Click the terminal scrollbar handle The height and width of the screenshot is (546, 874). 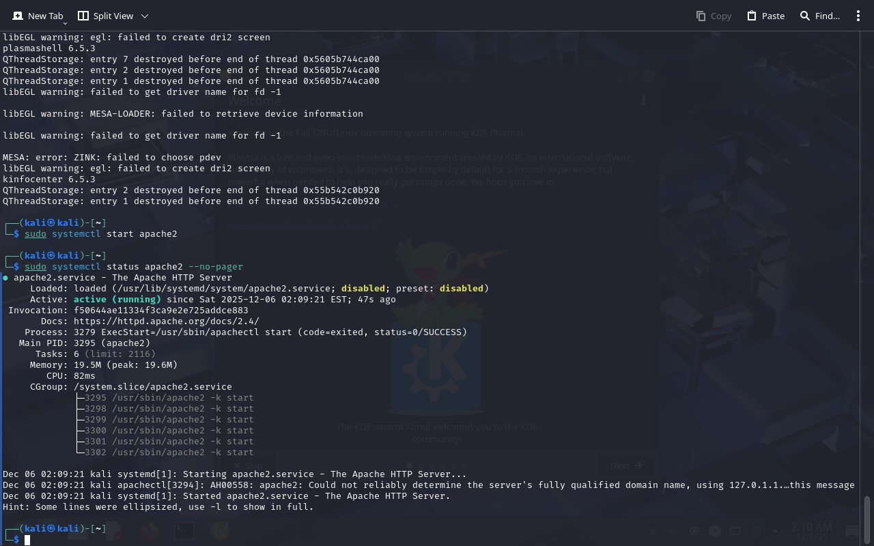[x=867, y=518]
